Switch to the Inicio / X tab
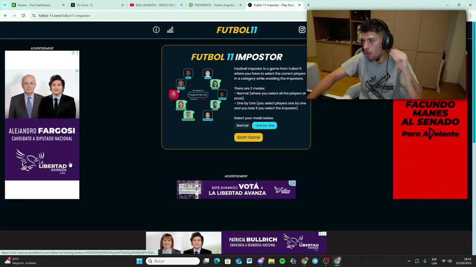The image size is (476, 267). pyautogui.click(x=98, y=5)
